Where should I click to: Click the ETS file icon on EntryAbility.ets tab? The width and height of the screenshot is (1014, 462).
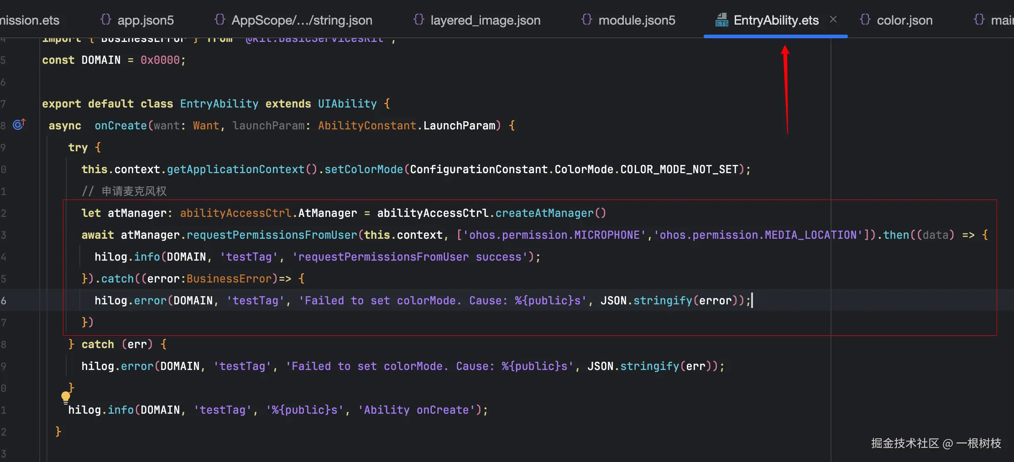pyautogui.click(x=722, y=20)
